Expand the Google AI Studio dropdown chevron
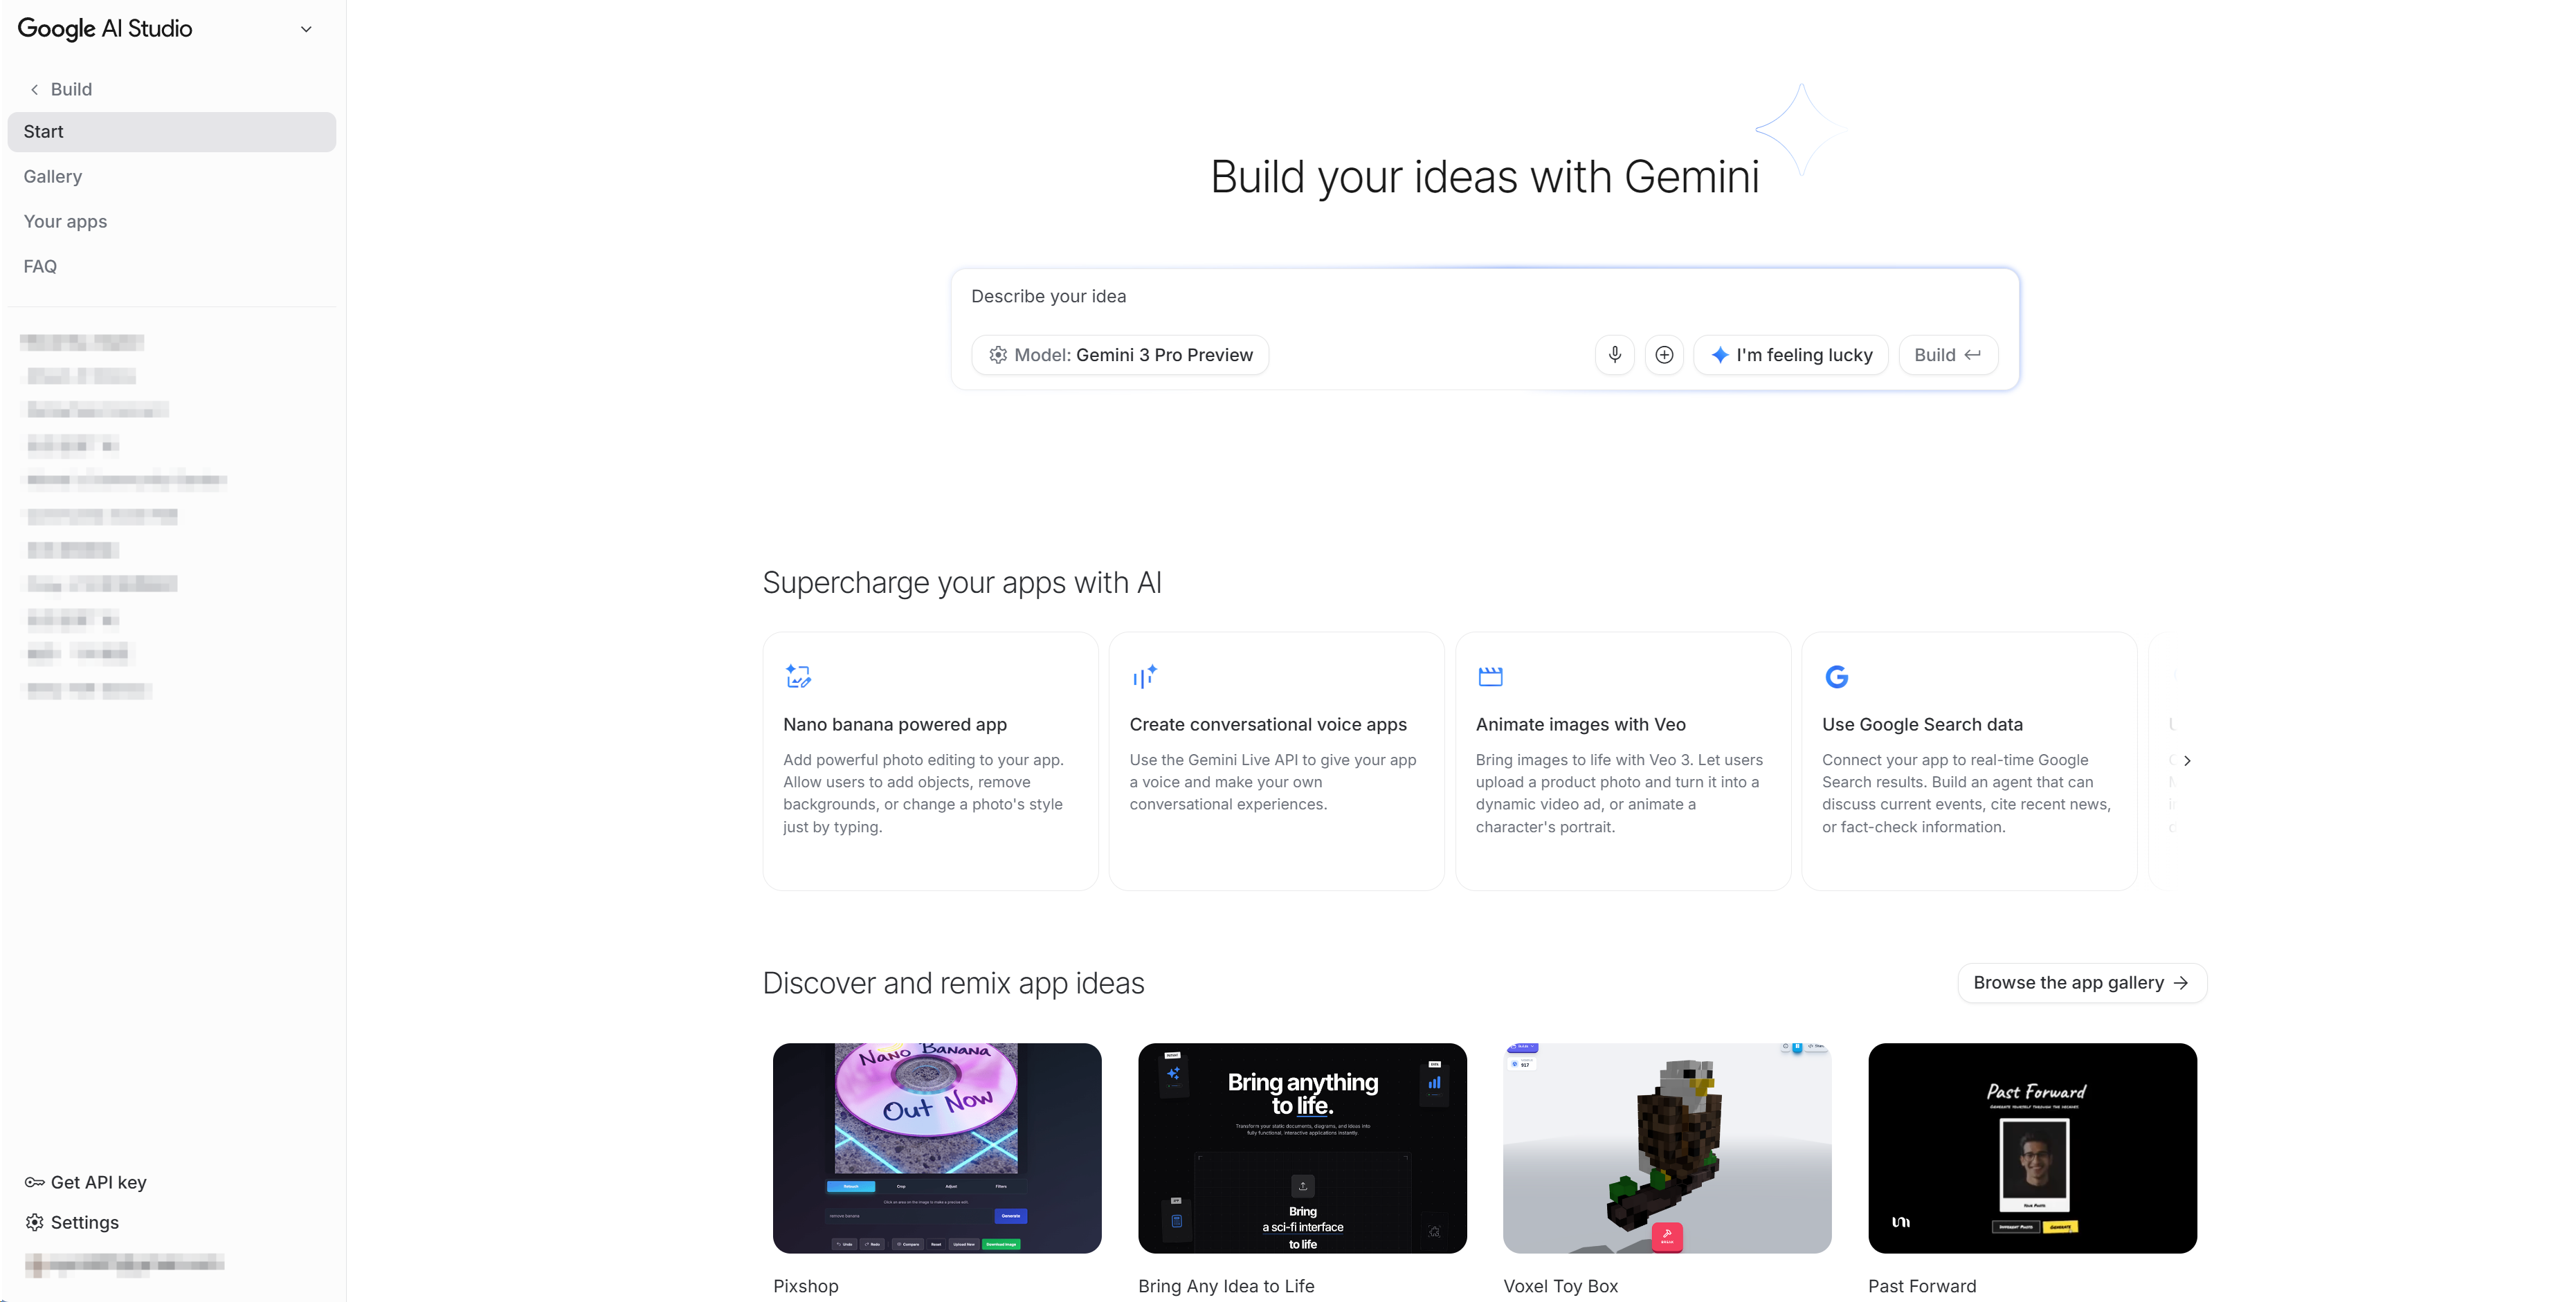This screenshot has height=1302, width=2576. (306, 29)
